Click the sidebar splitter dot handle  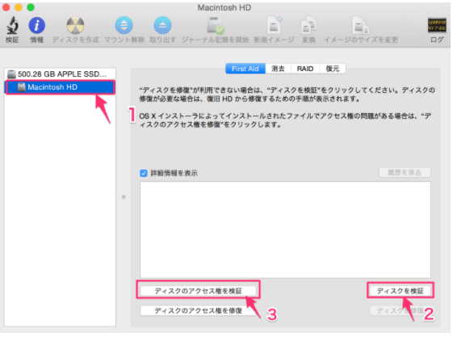[124, 197]
